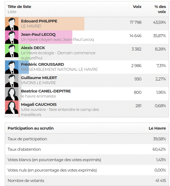Click Edouard PHILIPPE's orange avatar icon

12,24
